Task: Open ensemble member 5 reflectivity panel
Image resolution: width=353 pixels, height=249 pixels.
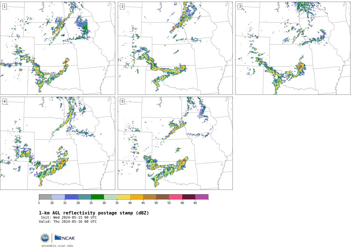Action: [x=175, y=143]
